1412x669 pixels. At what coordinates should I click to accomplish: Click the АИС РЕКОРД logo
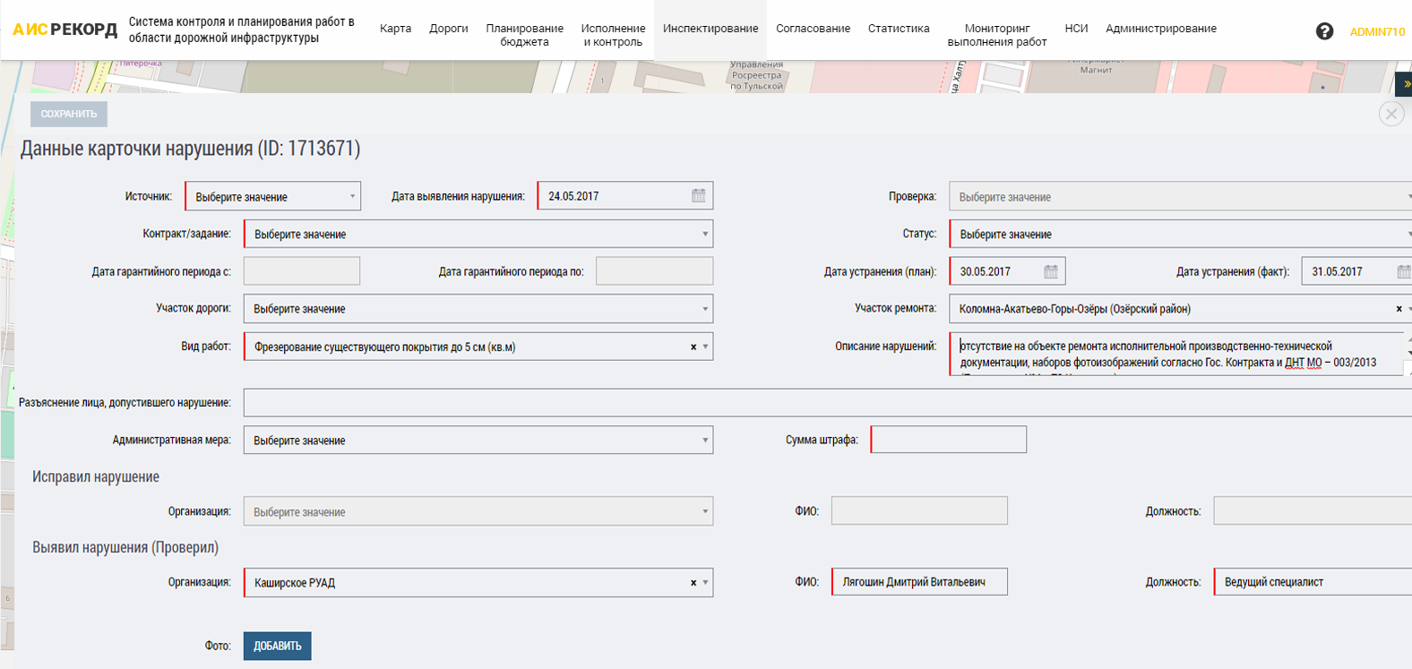pyautogui.click(x=65, y=30)
